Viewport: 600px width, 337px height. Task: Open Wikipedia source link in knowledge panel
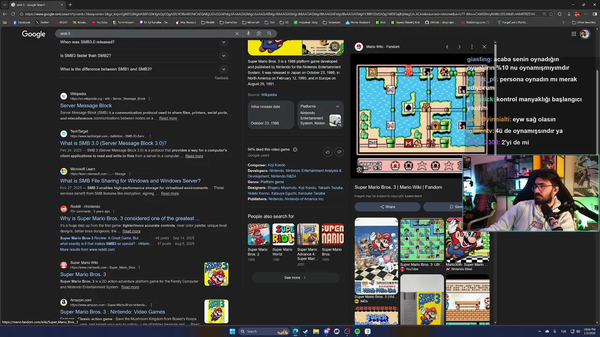269,95
